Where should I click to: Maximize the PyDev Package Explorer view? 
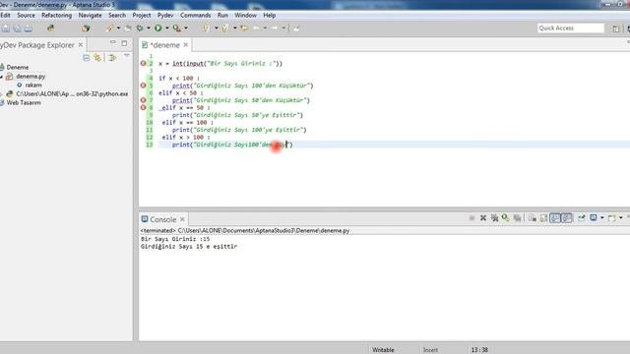(124, 43)
